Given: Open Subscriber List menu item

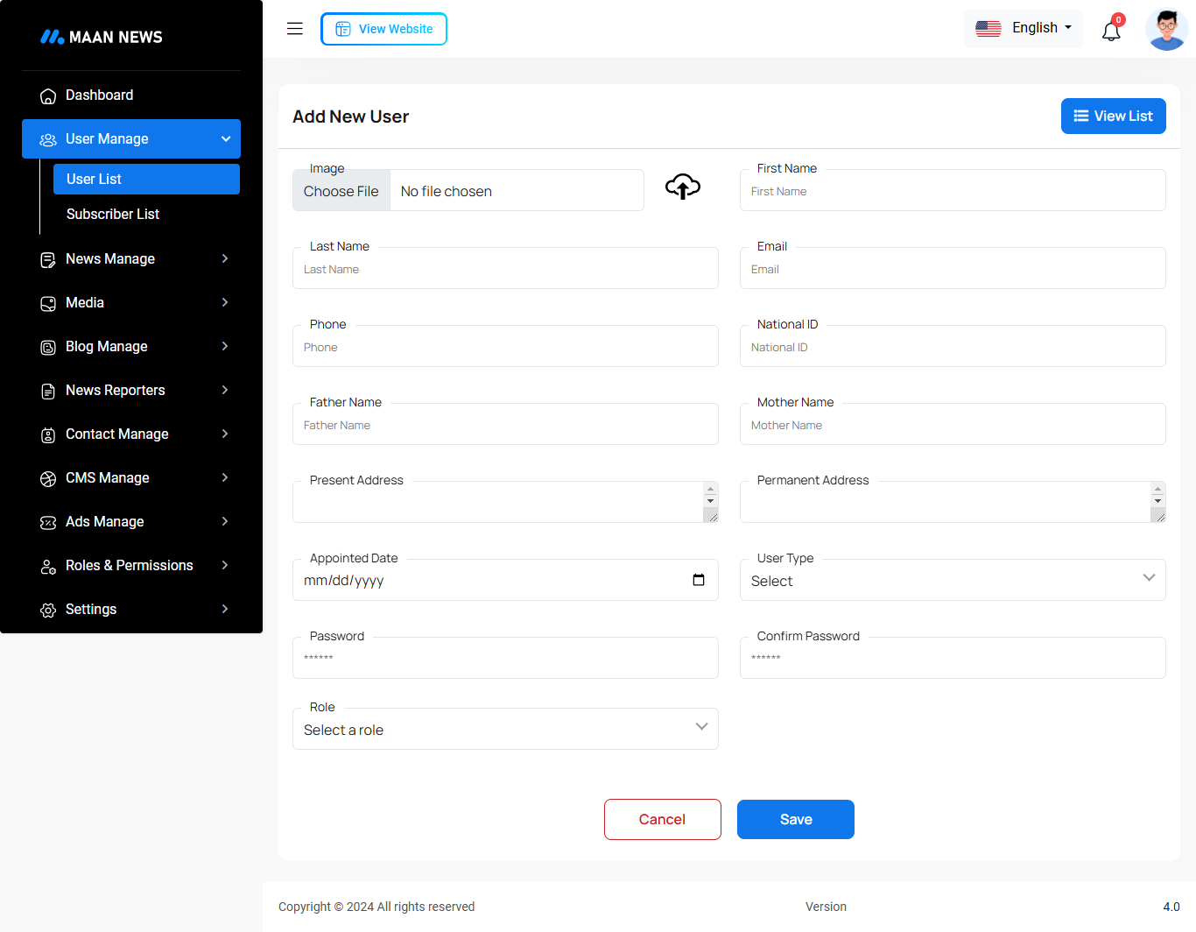Looking at the screenshot, I should click(113, 215).
